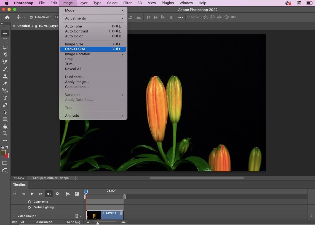Choose the Hand tool
This screenshot has width=315, height=225.
(x=5, y=126)
